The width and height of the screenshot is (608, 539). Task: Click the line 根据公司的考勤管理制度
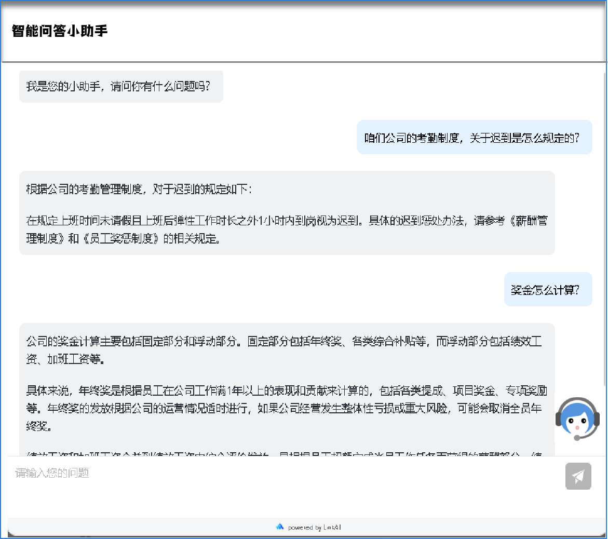point(139,189)
